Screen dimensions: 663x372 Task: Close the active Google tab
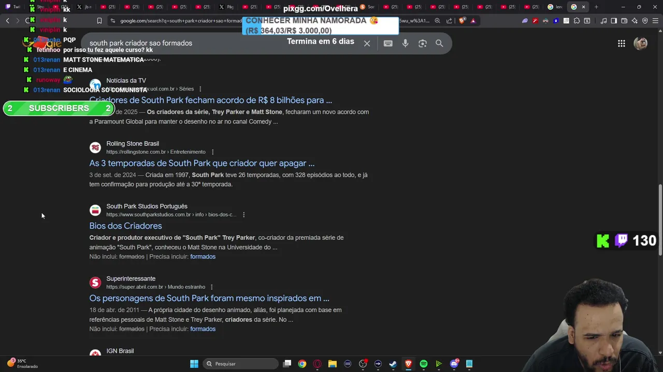(584, 7)
